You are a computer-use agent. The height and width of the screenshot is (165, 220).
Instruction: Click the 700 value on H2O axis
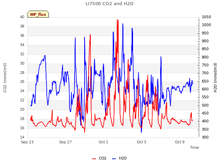coord(205,73)
